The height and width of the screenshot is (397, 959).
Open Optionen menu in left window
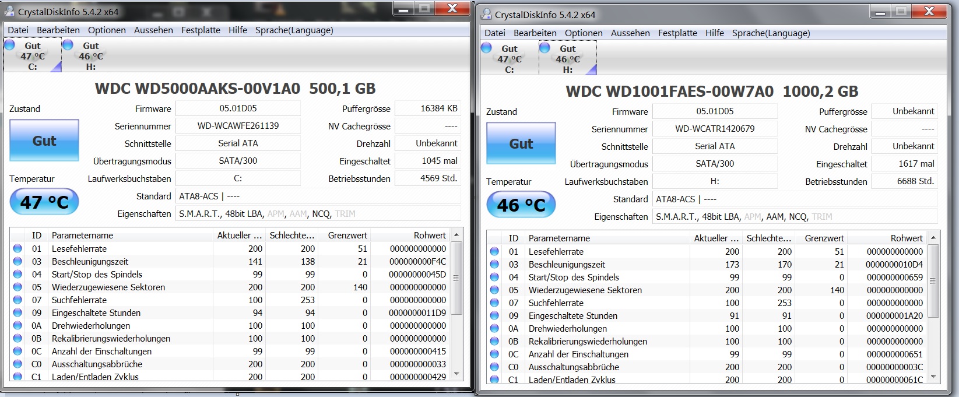point(107,30)
